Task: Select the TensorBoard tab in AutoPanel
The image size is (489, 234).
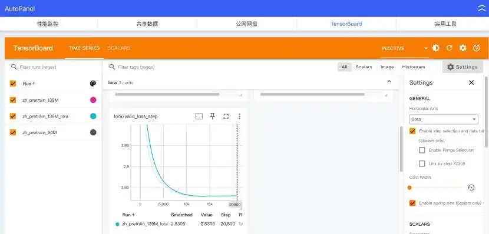Action: 346,24
